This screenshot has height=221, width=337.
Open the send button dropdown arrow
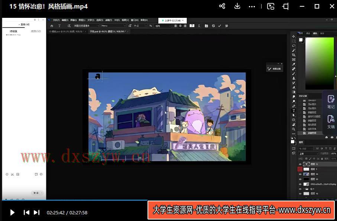pyautogui.click(x=42, y=193)
